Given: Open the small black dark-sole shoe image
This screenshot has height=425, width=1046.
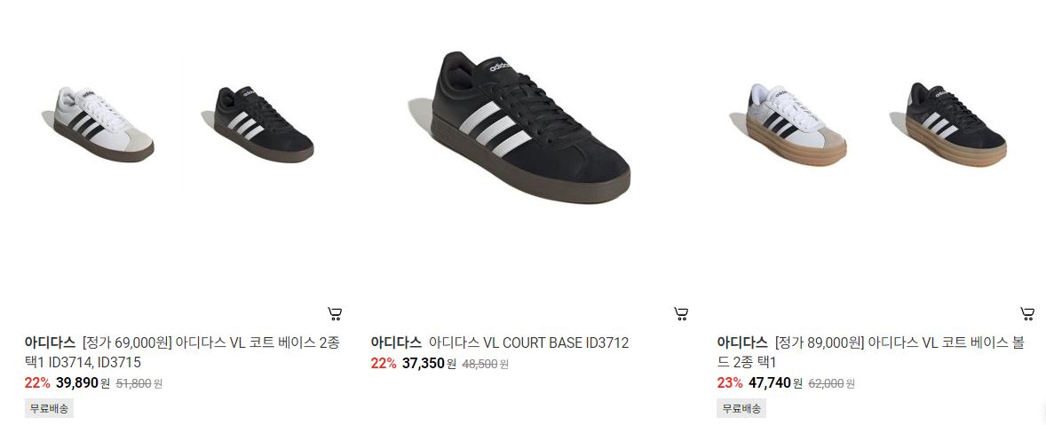Looking at the screenshot, I should pos(258,124).
